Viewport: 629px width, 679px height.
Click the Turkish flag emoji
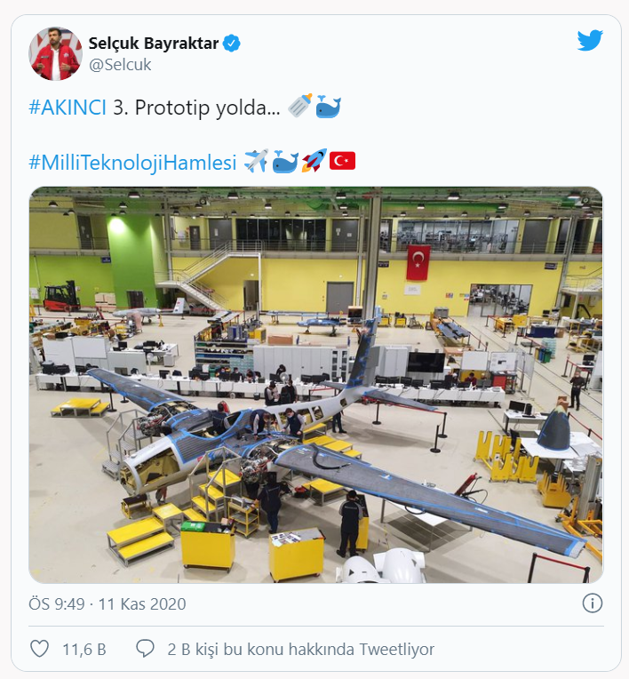(342, 161)
